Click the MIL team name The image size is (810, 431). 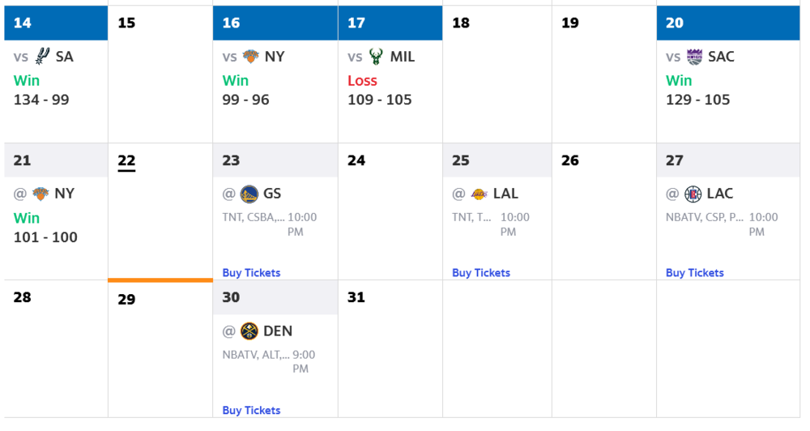403,57
